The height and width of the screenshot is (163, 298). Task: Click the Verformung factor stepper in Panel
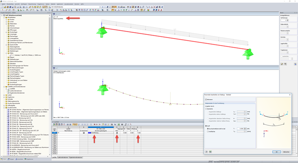[287, 20]
